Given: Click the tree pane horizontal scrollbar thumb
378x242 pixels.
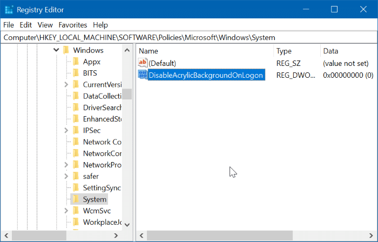Looking at the screenshot, I should click(x=39, y=236).
